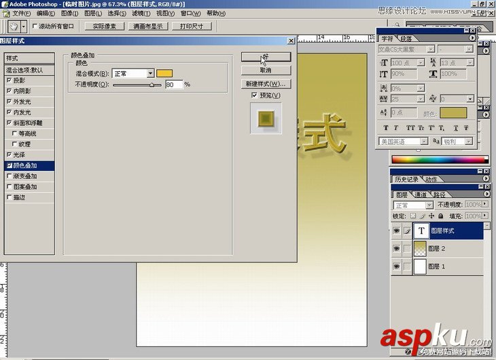Click the leading icon in Character panel
The image size is (496, 360).
433,62
